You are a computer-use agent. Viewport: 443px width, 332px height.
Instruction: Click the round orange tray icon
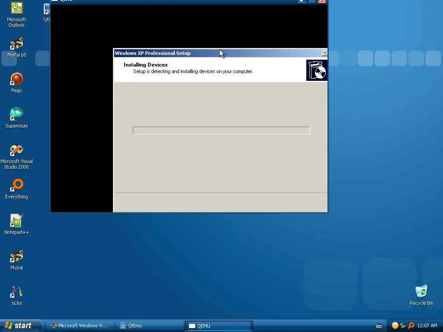pos(395,326)
